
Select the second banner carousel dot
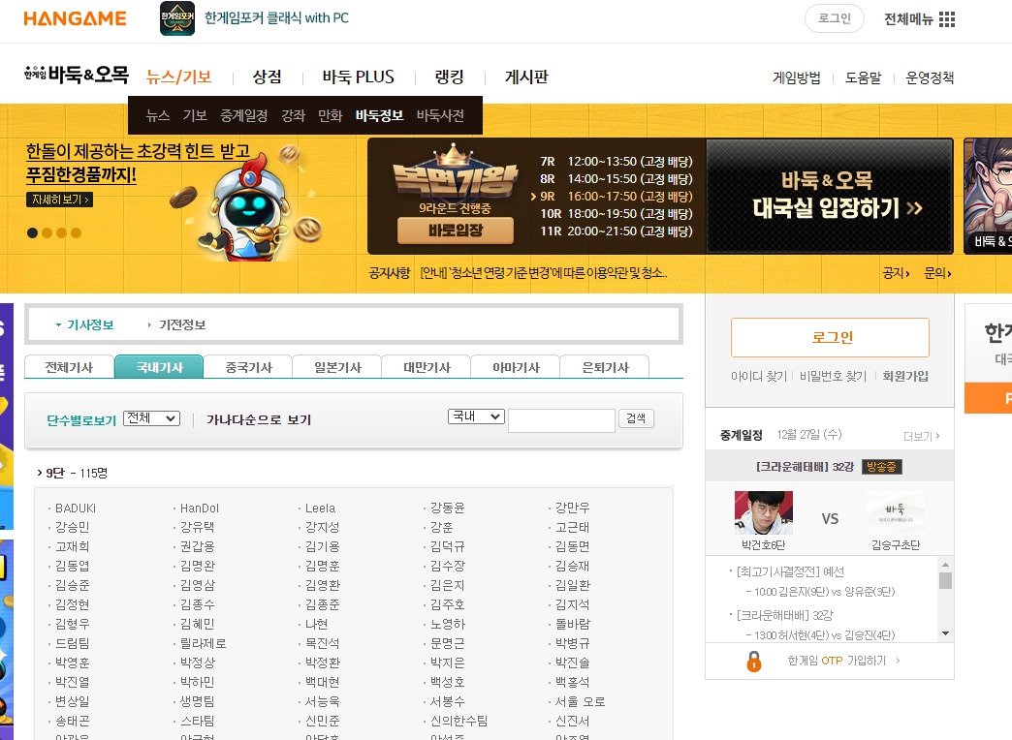tap(47, 232)
